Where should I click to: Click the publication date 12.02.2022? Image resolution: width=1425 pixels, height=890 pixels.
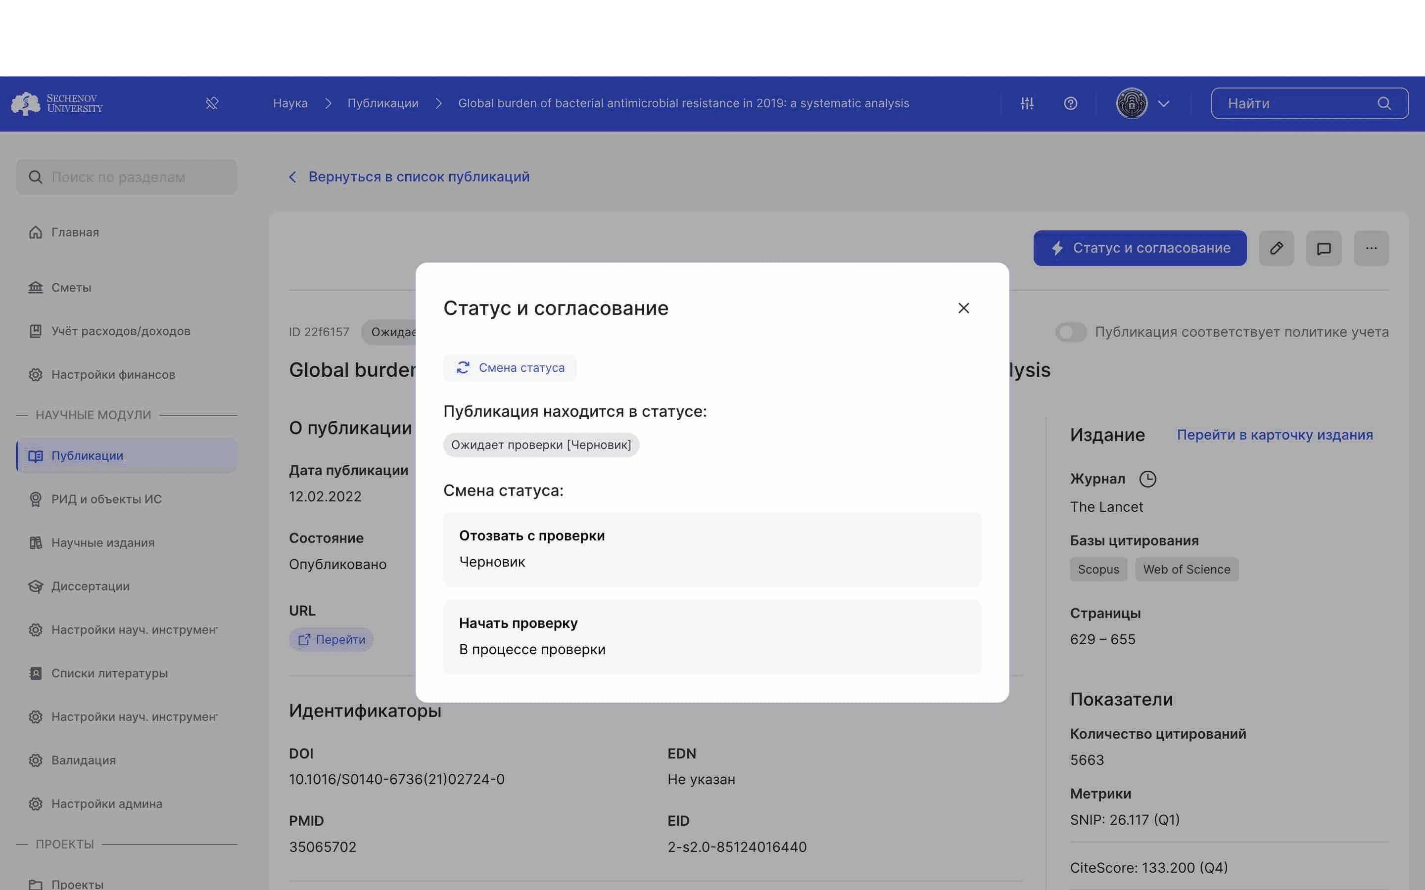point(325,497)
